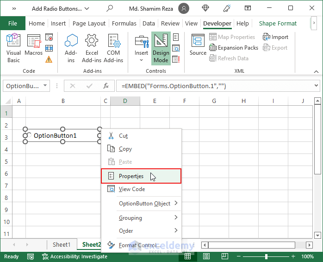Open the XML Source pane

pos(198,45)
